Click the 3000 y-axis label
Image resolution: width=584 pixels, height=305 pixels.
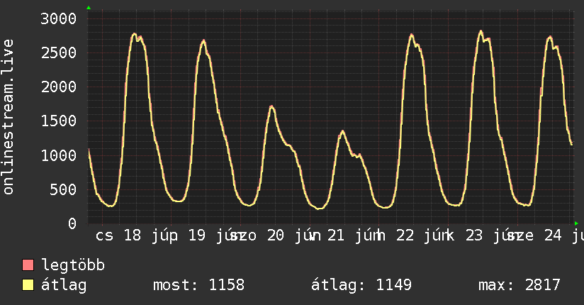point(58,18)
